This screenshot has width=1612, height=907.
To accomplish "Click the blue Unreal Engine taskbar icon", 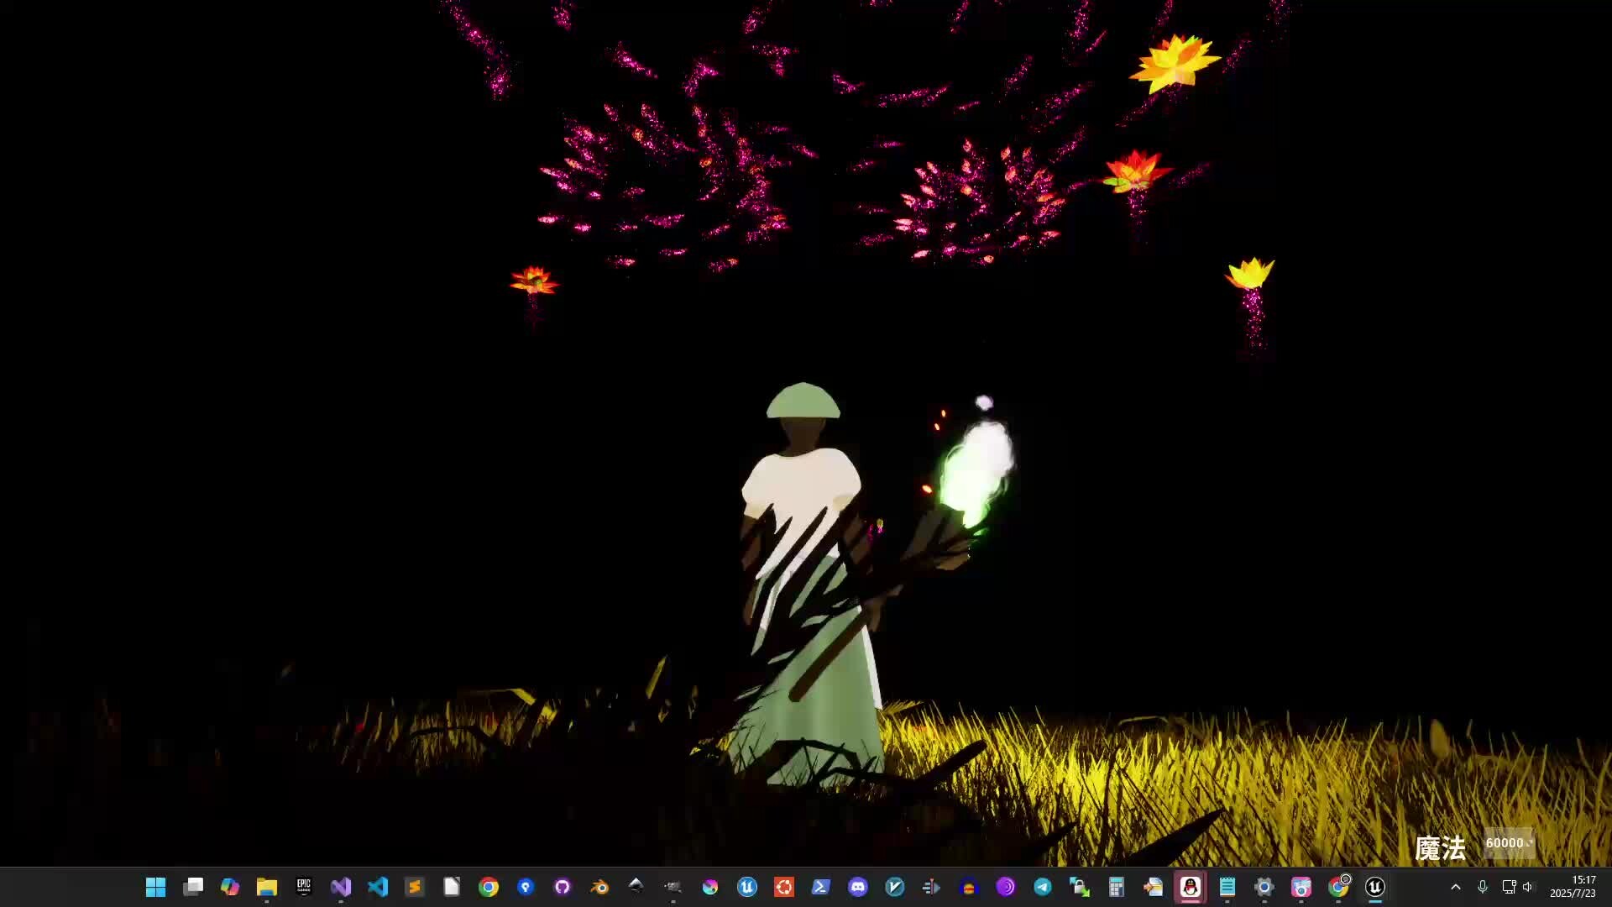I will coord(747,887).
